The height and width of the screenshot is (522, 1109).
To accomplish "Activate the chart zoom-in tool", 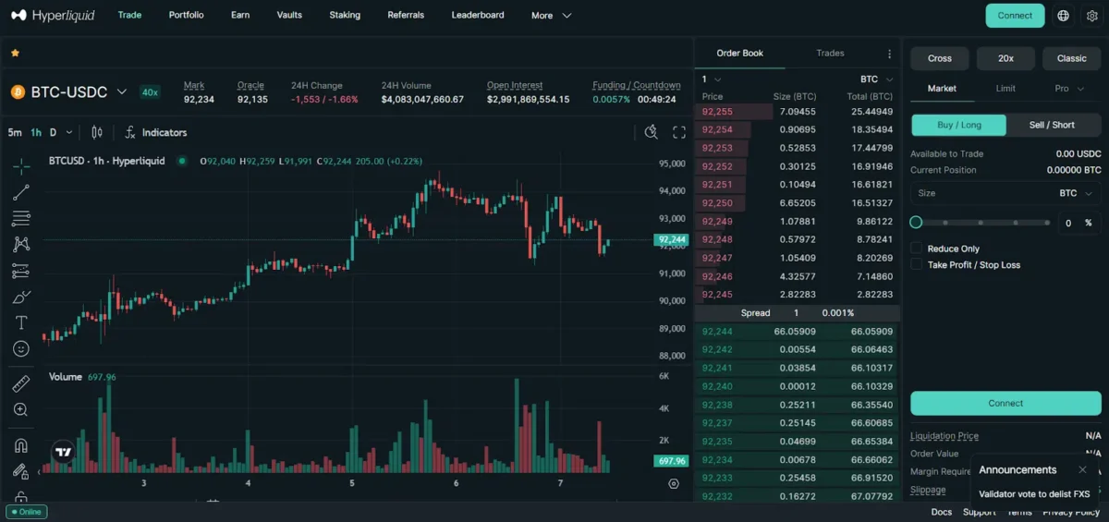I will pyautogui.click(x=20, y=409).
